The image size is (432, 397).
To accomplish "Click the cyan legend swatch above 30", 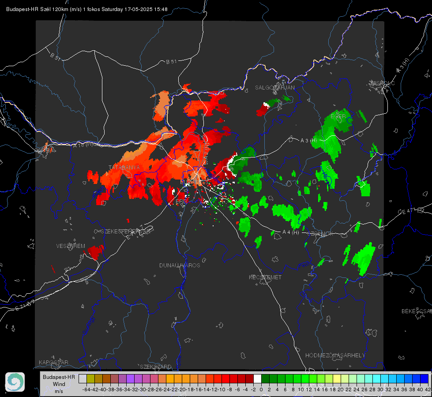I will tap(385, 378).
